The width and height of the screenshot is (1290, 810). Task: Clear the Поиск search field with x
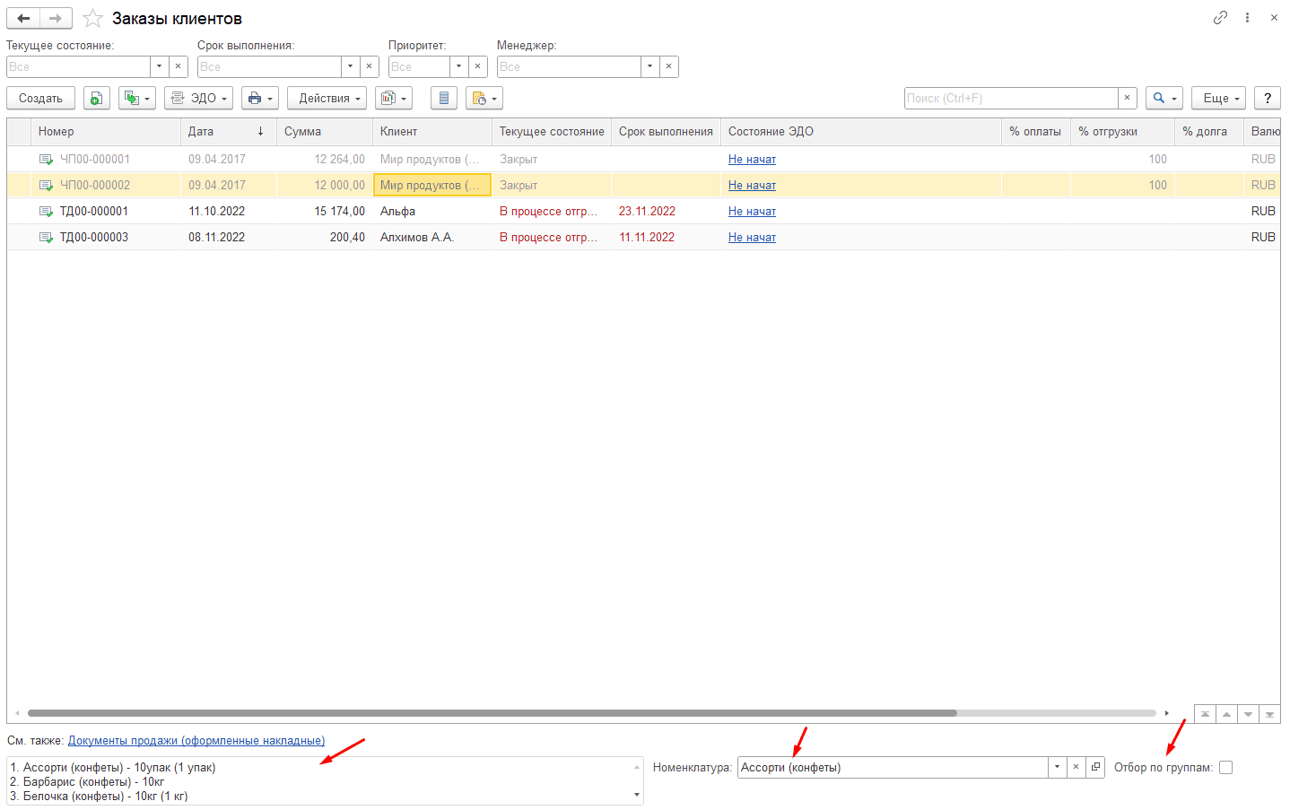click(x=1128, y=98)
